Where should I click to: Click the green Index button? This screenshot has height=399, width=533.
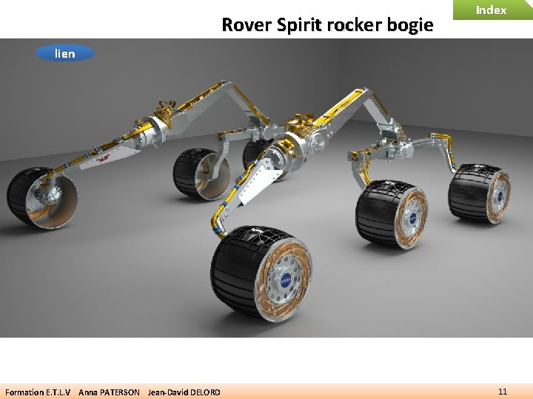click(493, 10)
